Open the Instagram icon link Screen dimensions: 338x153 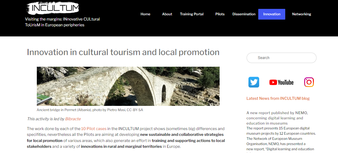[309, 82]
